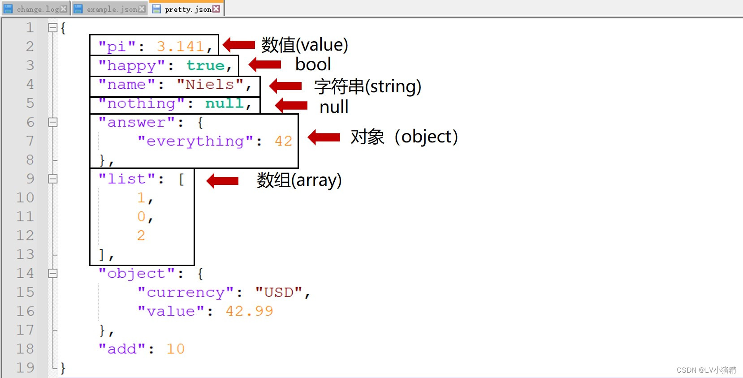Click the "answer" key

(x=137, y=122)
